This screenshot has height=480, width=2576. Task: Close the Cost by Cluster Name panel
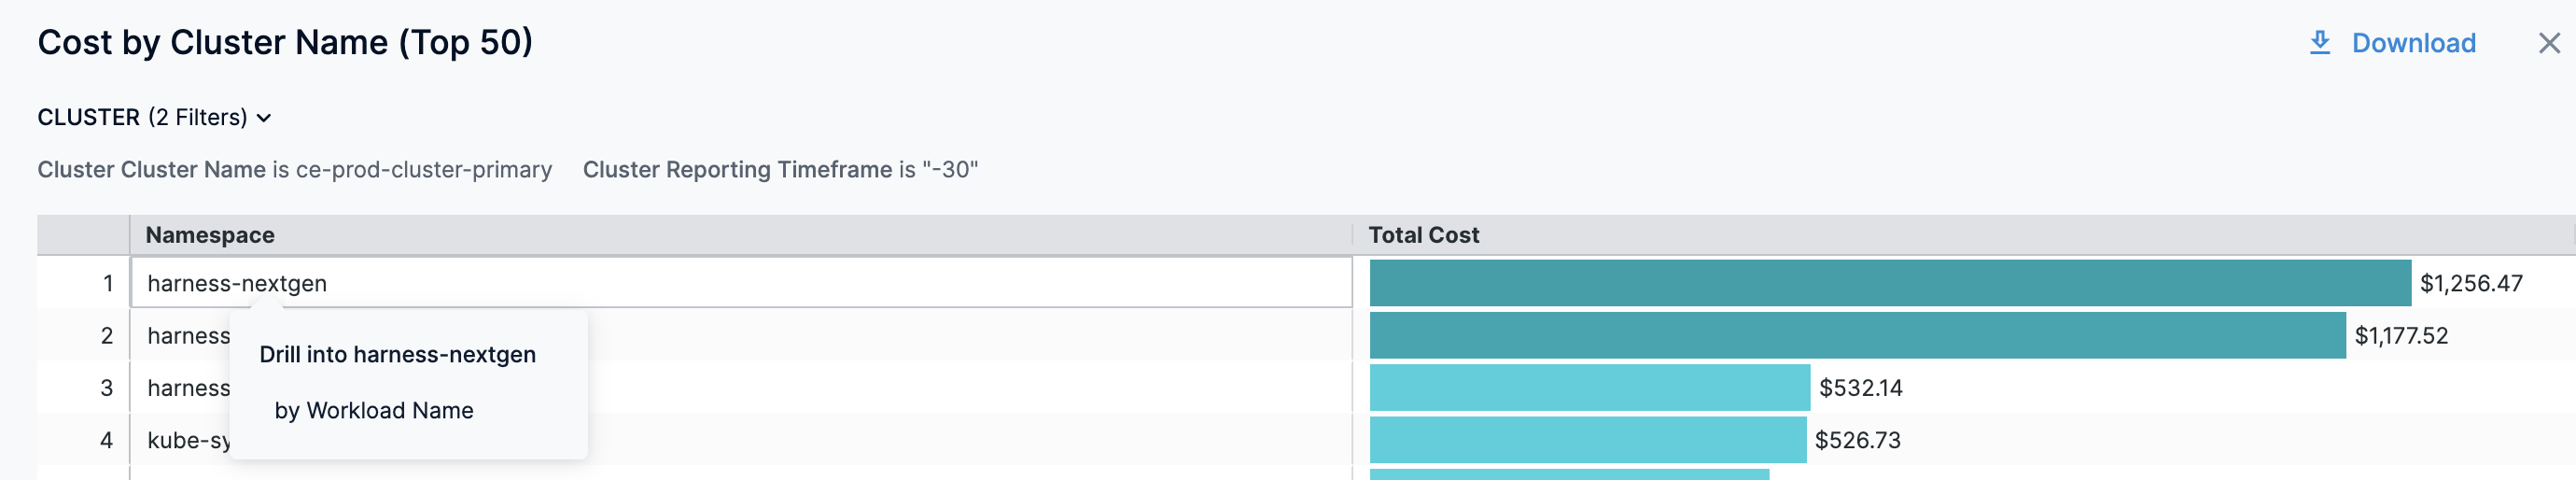2548,43
